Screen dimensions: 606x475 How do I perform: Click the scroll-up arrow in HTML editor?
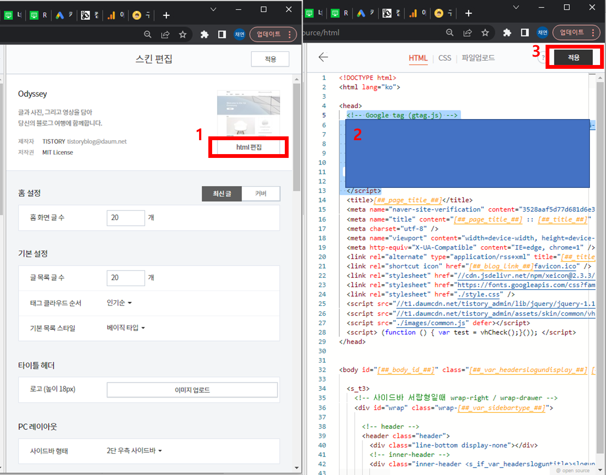pos(600,78)
